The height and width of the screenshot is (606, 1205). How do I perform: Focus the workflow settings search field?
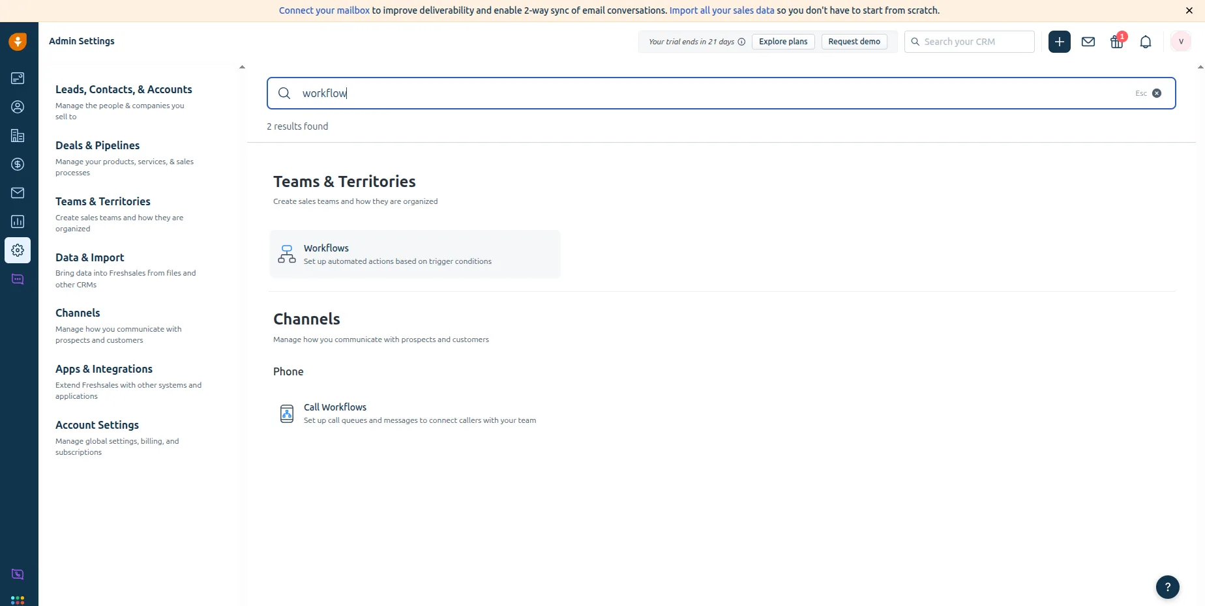tap(721, 93)
